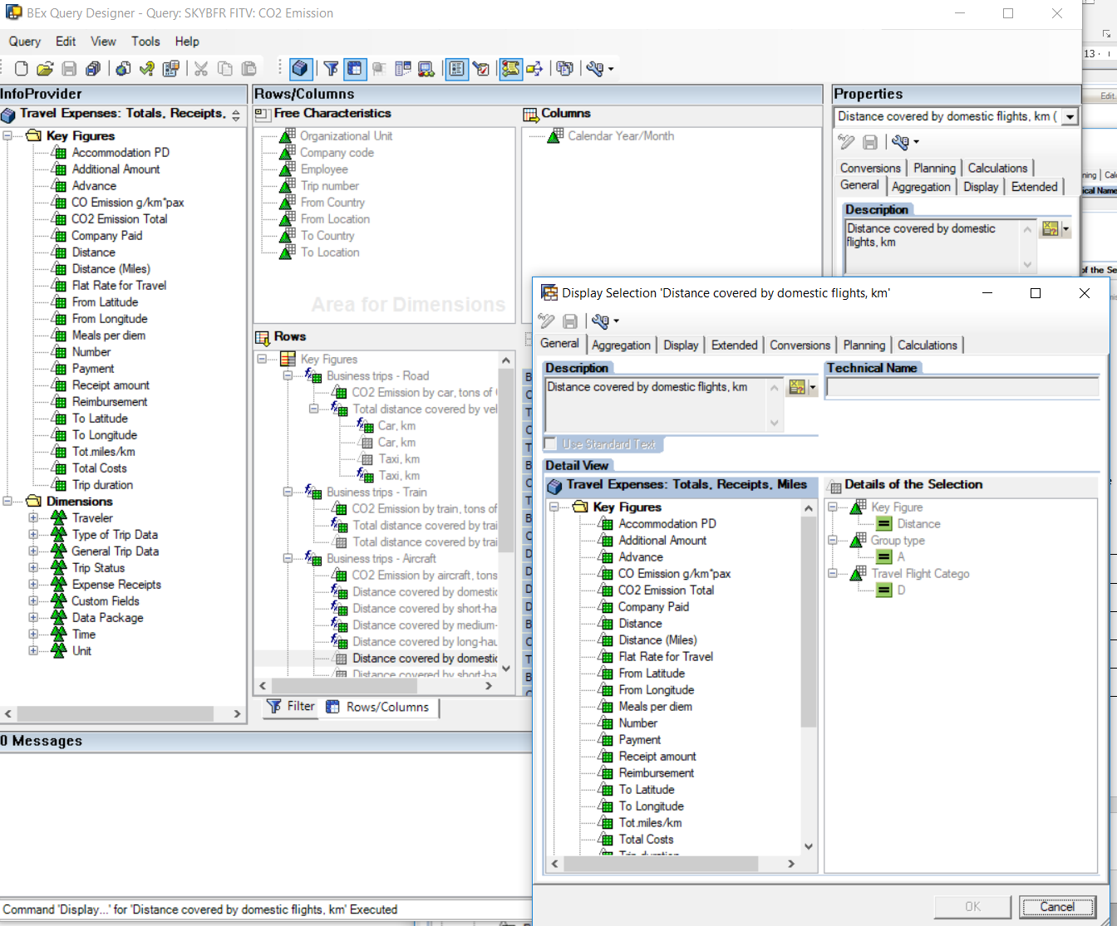Toggle the Properties pane toolbar button
Image resolution: width=1117 pixels, height=926 pixels.
[x=456, y=69]
